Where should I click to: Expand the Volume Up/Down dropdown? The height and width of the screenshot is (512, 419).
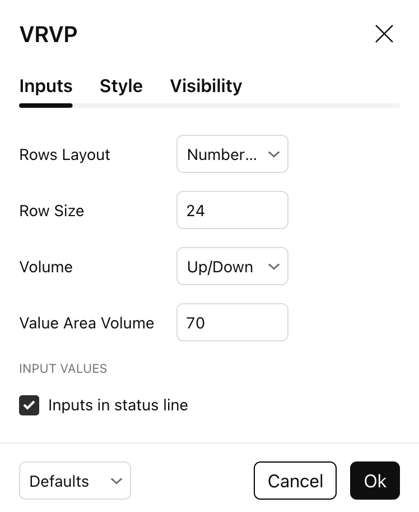pos(232,266)
